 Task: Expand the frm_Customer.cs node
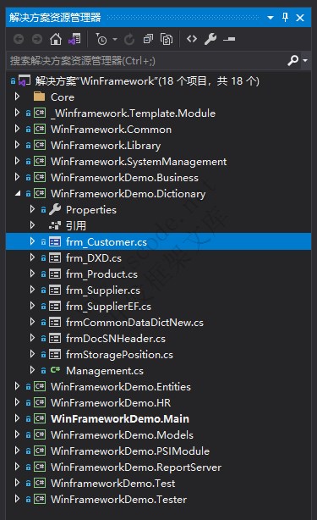point(32,241)
